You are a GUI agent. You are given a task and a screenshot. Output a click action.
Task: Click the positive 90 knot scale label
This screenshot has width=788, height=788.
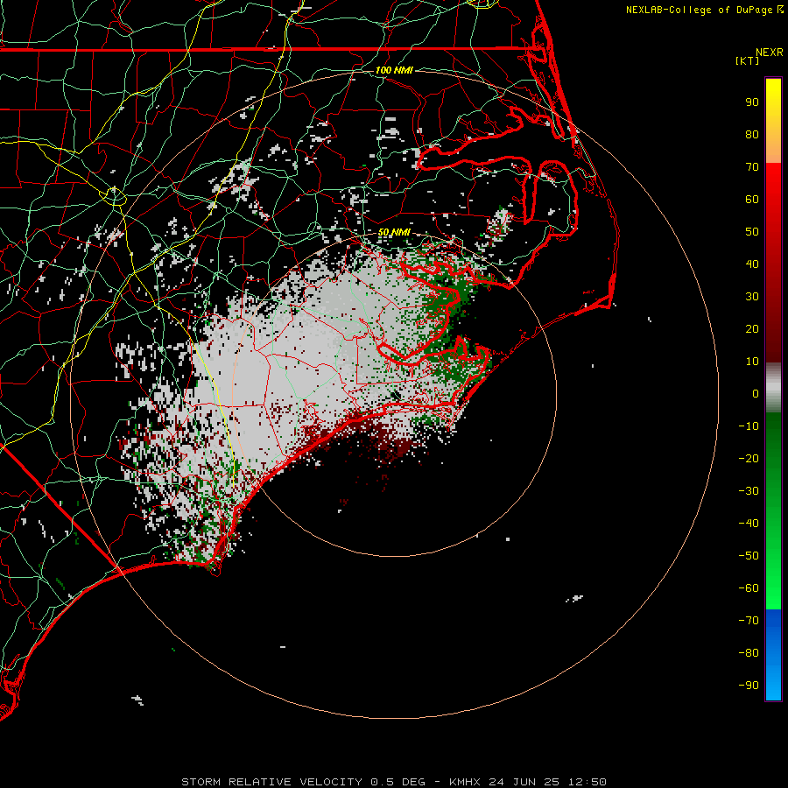pyautogui.click(x=752, y=102)
